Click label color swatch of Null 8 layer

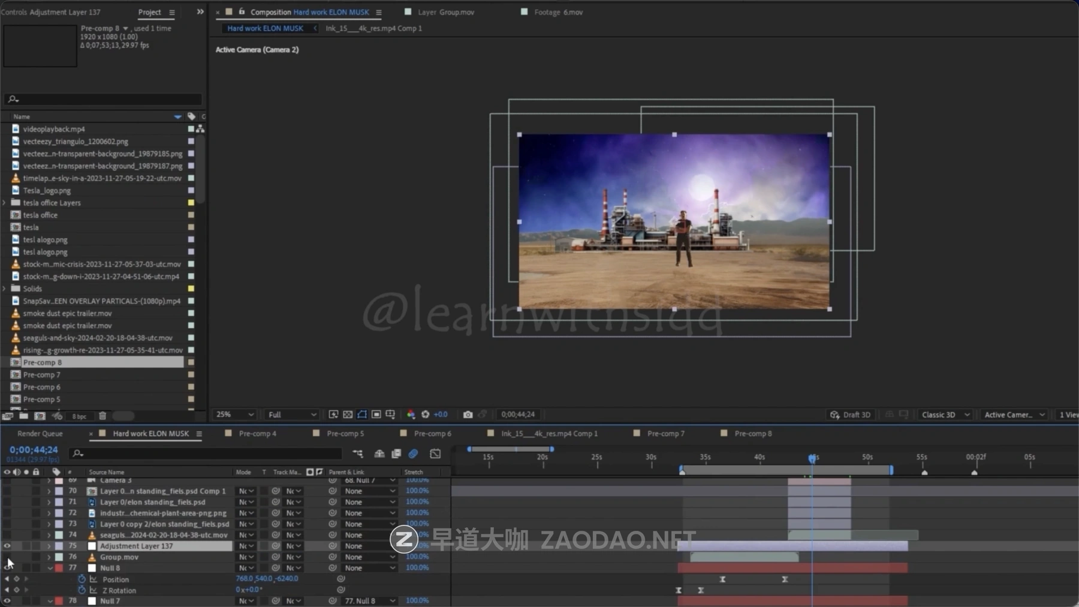(59, 568)
